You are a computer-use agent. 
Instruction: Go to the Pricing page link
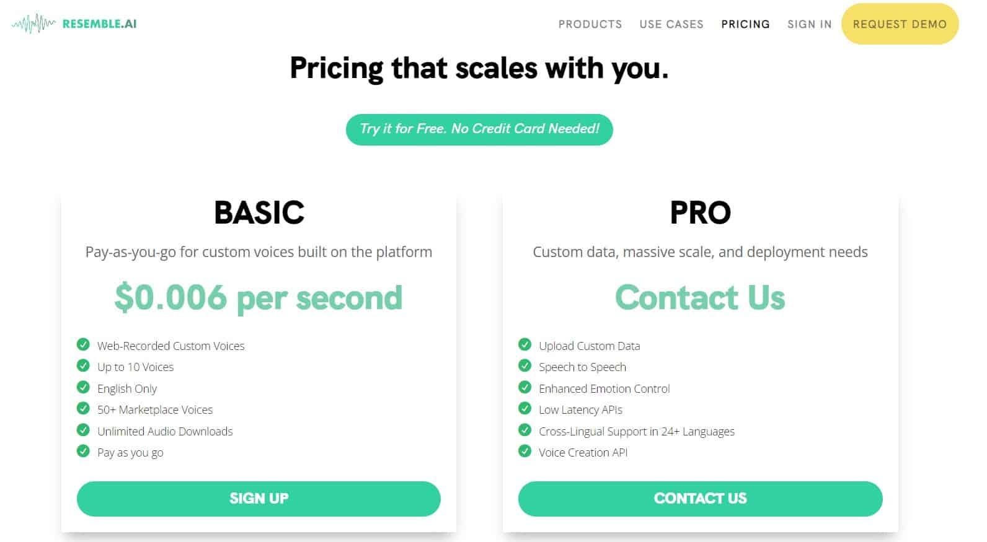point(745,24)
